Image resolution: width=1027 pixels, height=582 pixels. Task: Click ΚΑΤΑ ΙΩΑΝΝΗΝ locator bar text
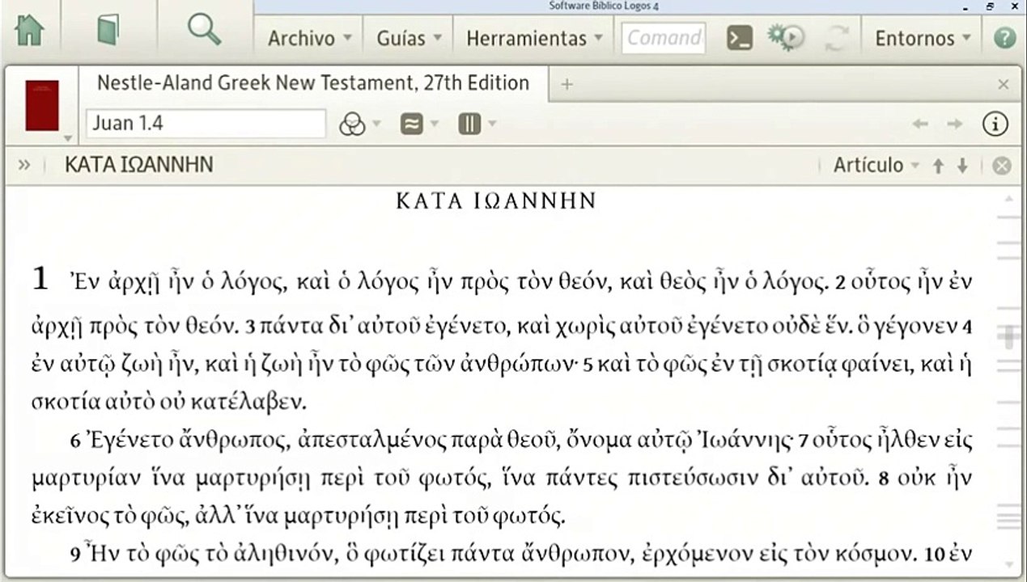[139, 165]
